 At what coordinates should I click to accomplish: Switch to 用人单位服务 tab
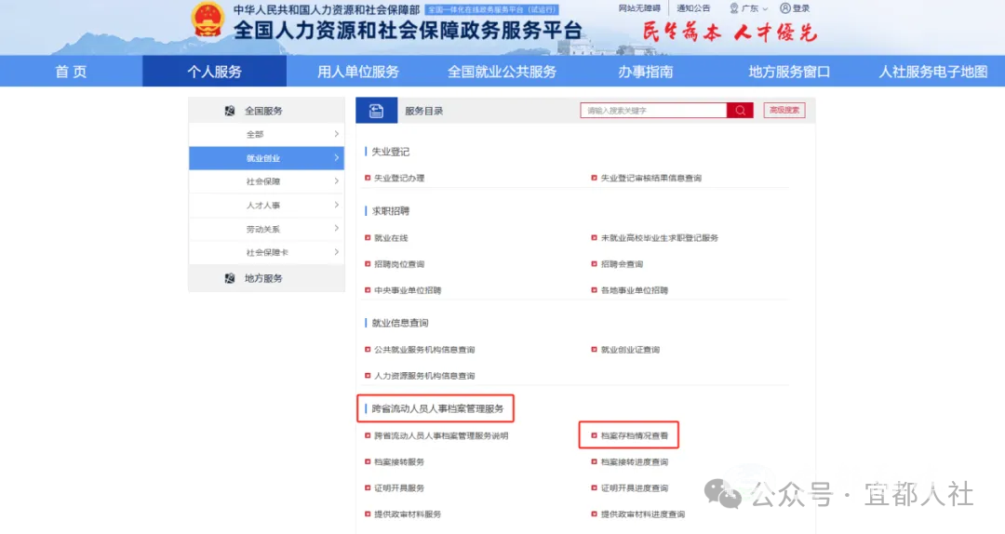pyautogui.click(x=358, y=71)
